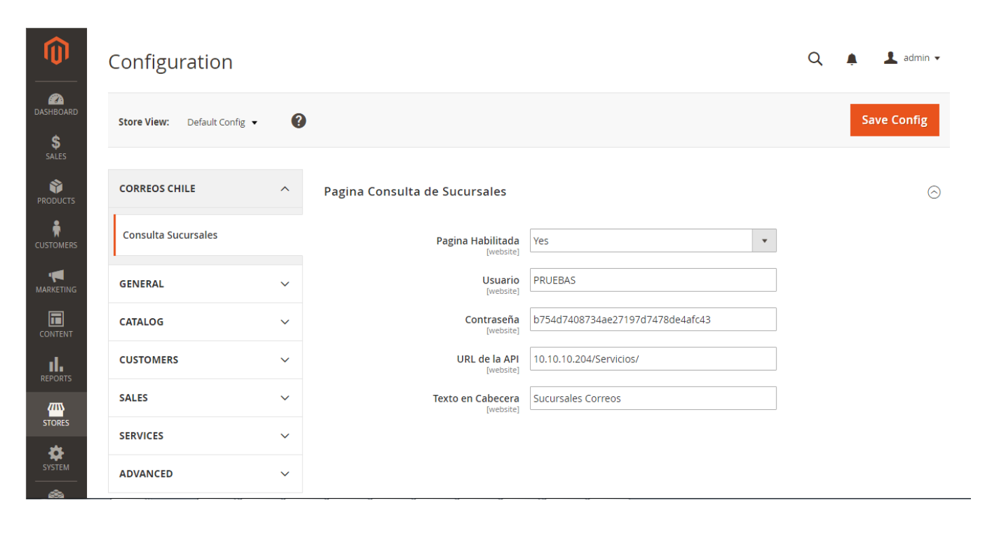The height and width of the screenshot is (551, 992).
Task: Open the Products sidebar menu
Action: click(56, 192)
